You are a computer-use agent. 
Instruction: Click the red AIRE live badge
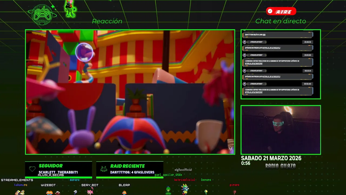click(281, 11)
